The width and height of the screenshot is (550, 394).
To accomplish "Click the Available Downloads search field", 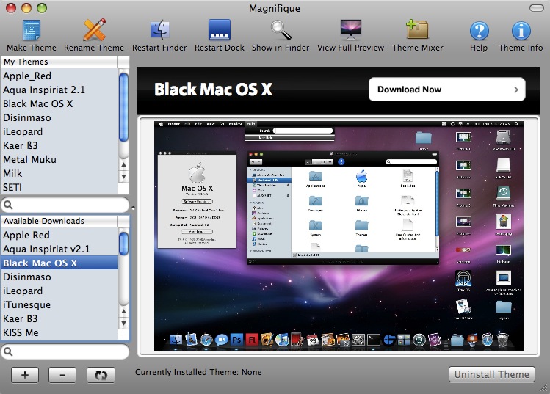I will pos(65,351).
